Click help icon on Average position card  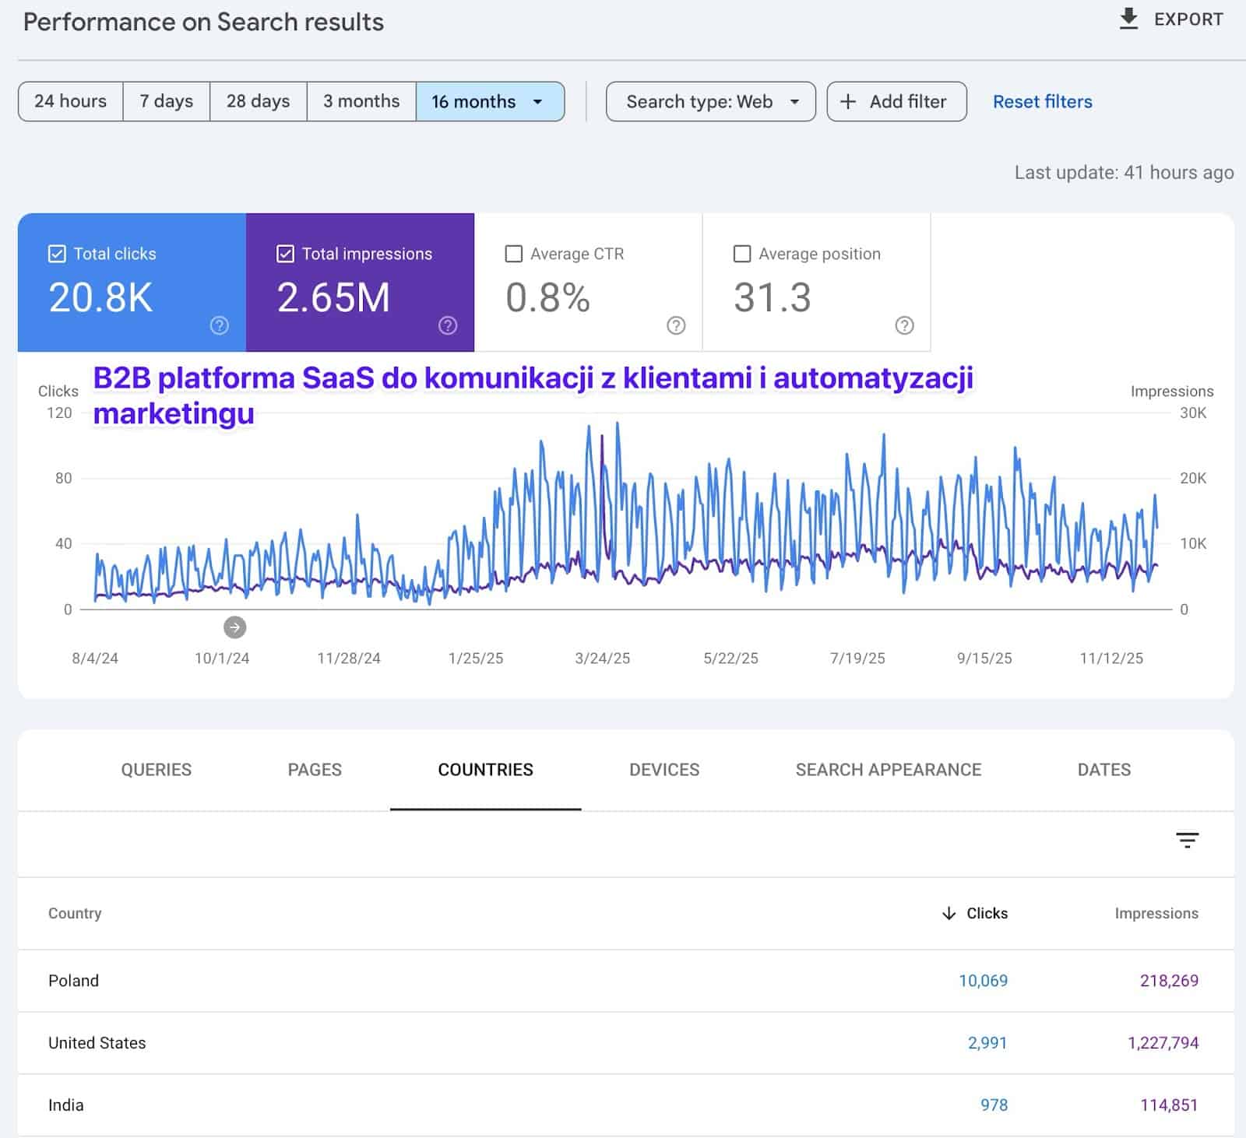pos(904,325)
